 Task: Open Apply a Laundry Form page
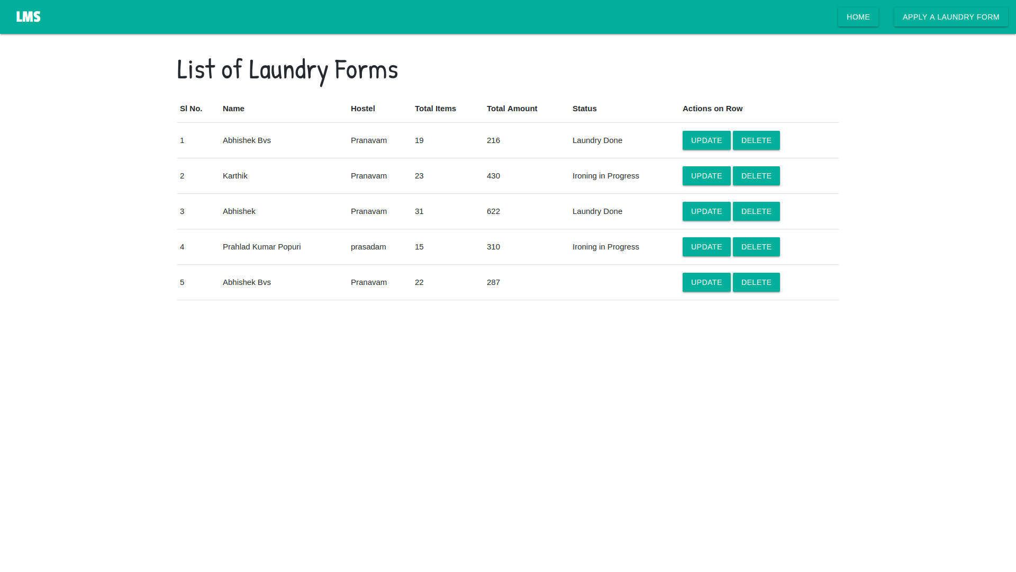point(950,17)
